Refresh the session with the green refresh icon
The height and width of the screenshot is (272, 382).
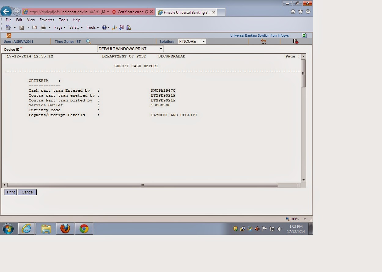pyautogui.click(x=304, y=35)
